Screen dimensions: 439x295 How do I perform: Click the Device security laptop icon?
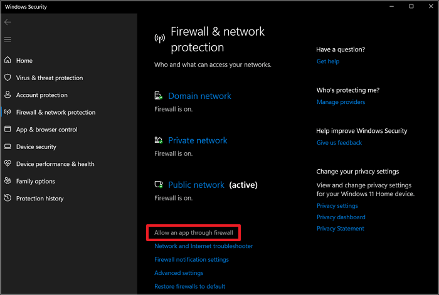8,147
